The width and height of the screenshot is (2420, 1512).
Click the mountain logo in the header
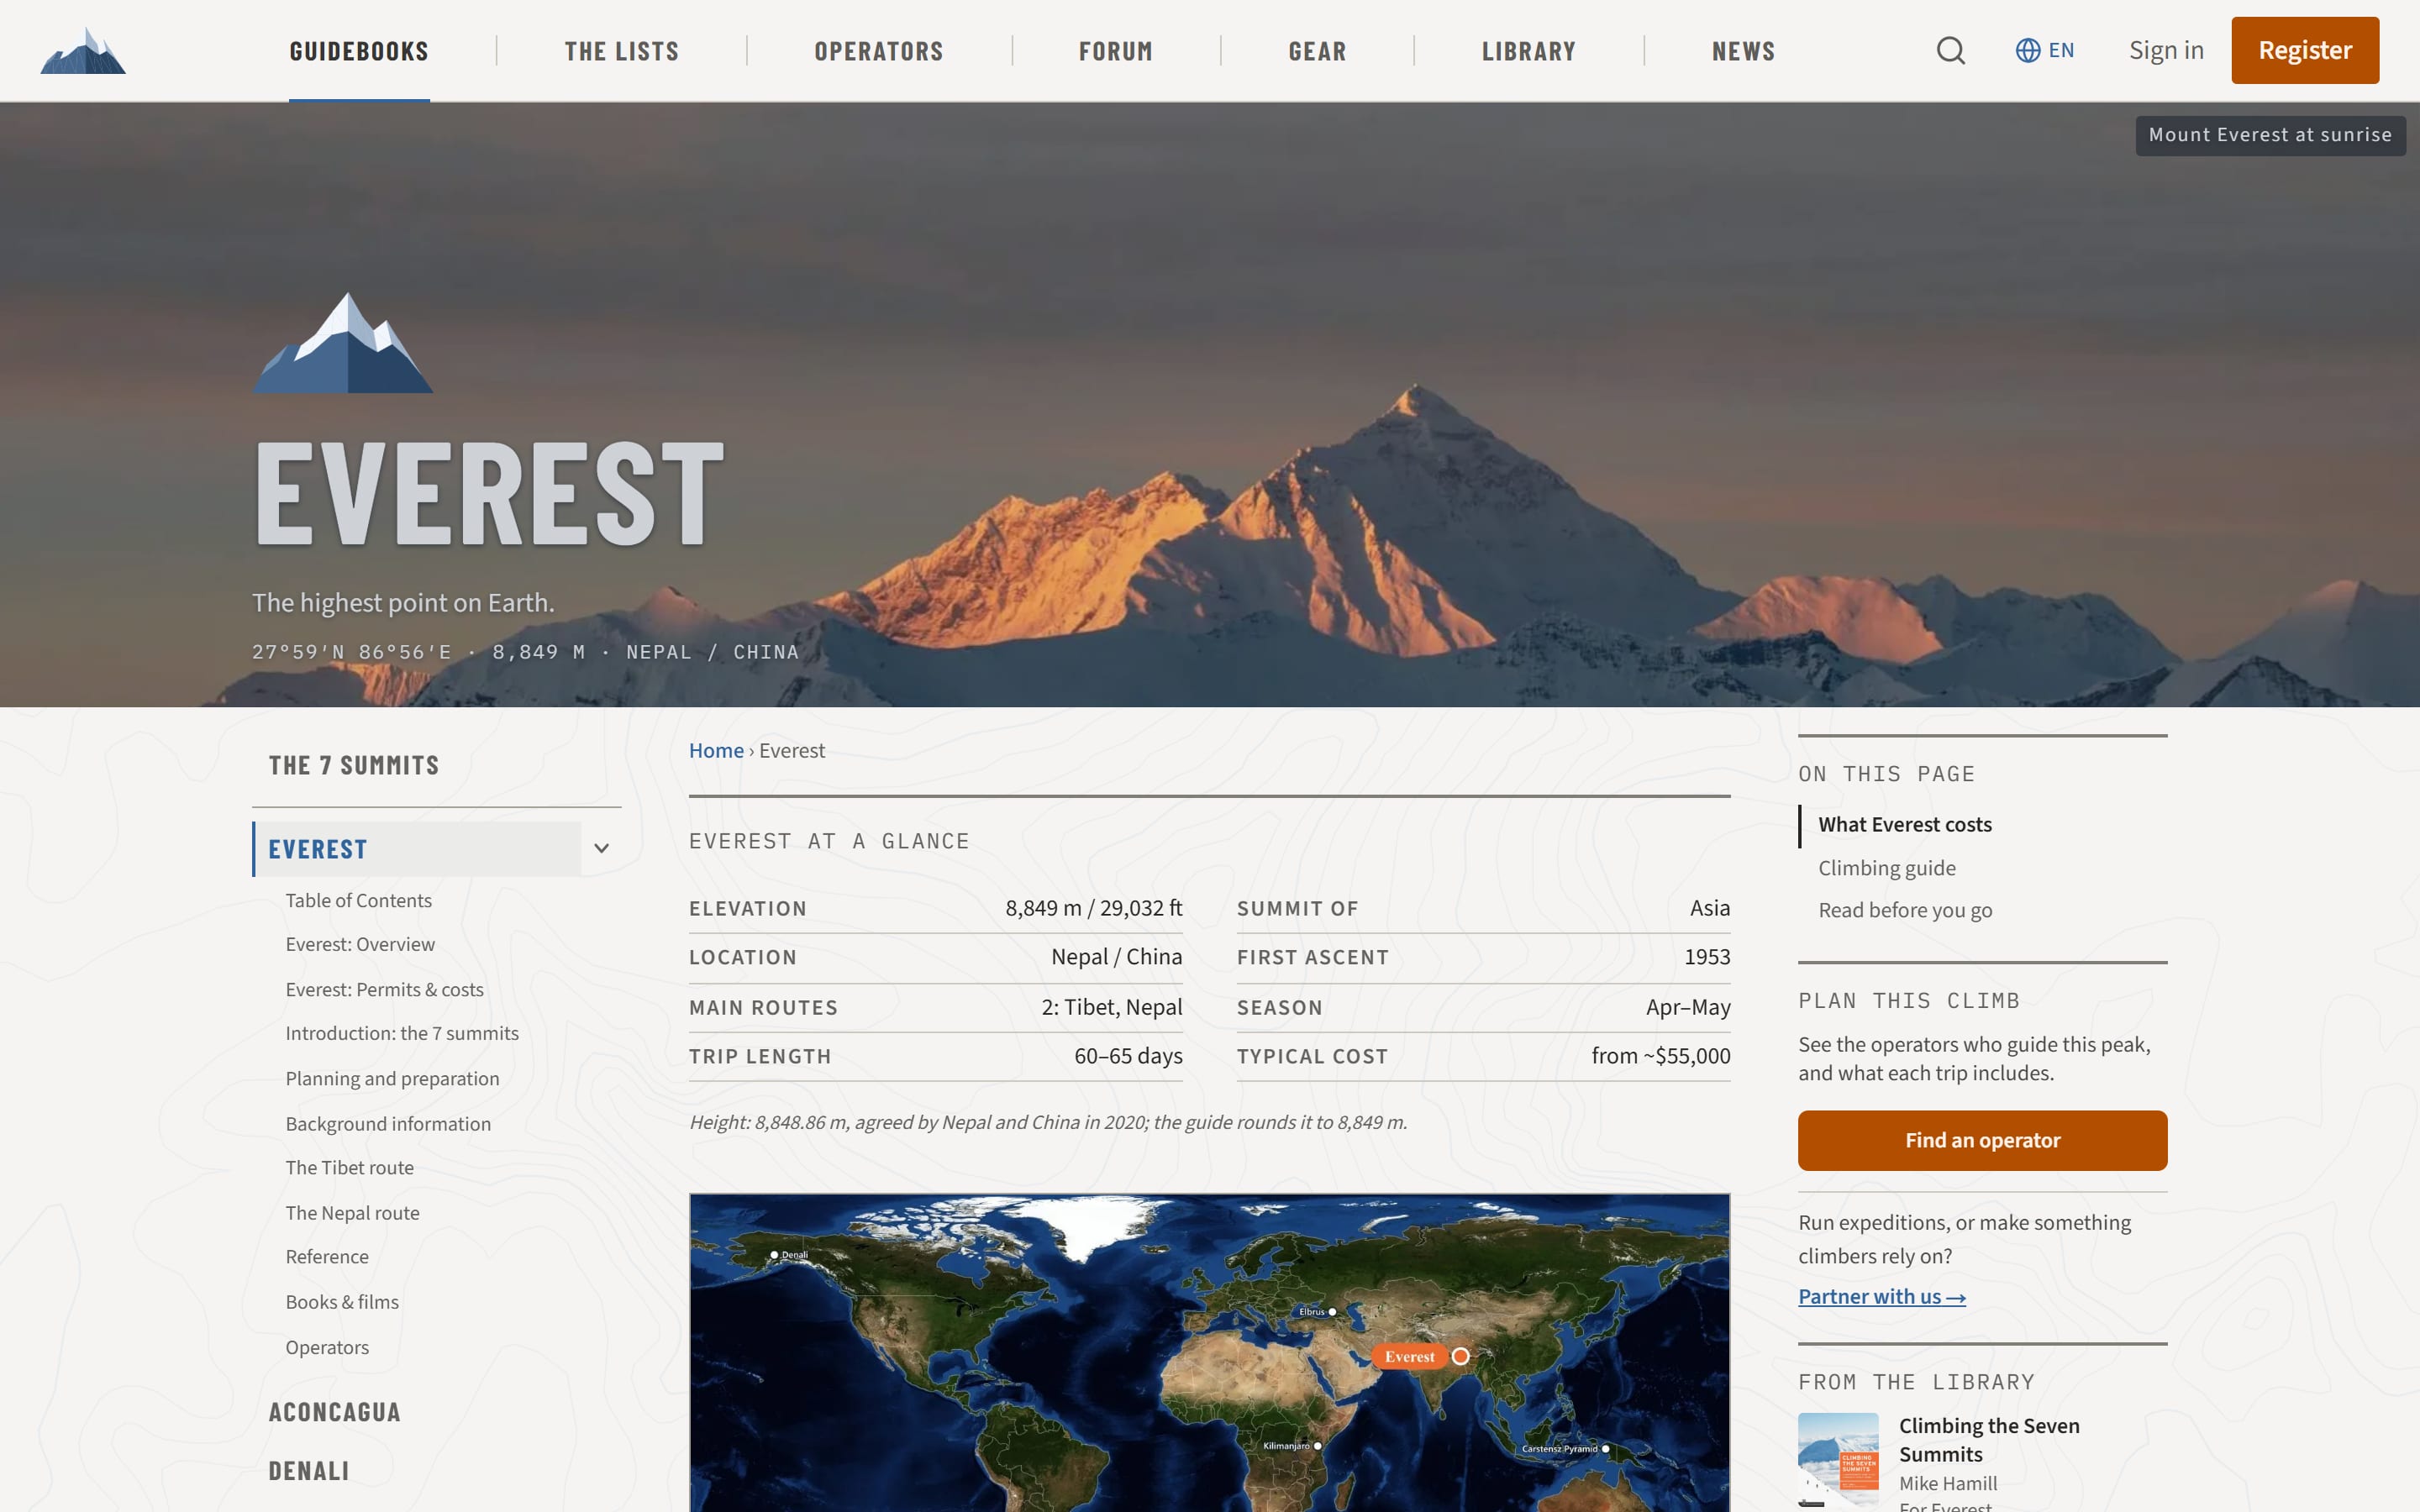(x=83, y=50)
